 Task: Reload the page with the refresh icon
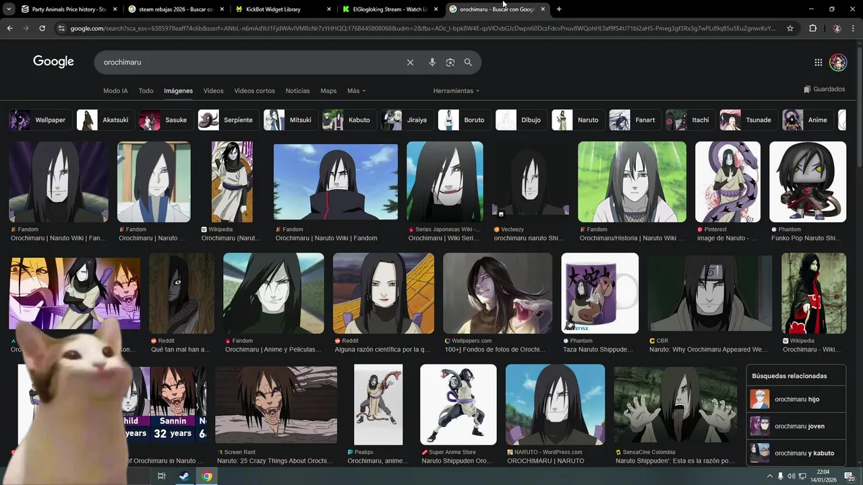(x=42, y=28)
